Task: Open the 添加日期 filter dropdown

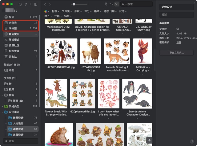Action: 110,11
